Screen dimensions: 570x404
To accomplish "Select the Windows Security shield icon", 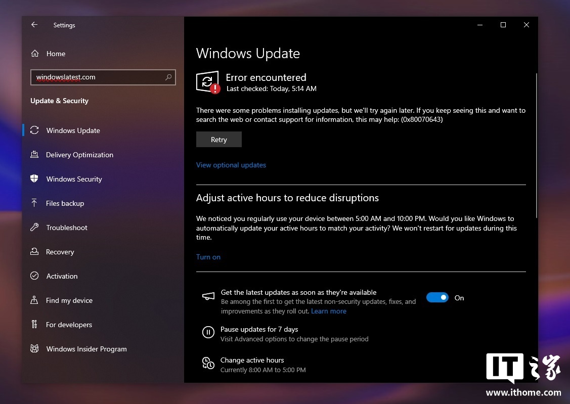I will (34, 179).
